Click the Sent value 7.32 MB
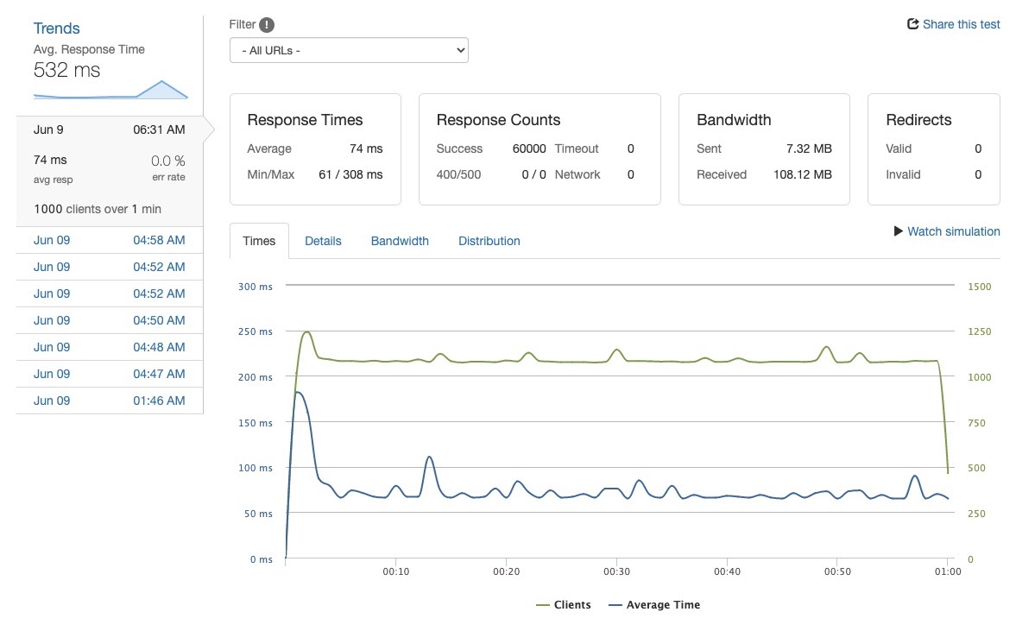The height and width of the screenshot is (631, 1016). click(809, 149)
